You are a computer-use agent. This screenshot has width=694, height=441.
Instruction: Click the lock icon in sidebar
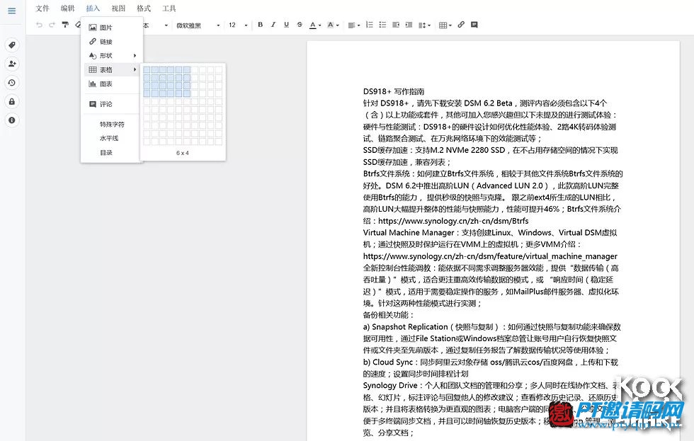(x=11, y=101)
